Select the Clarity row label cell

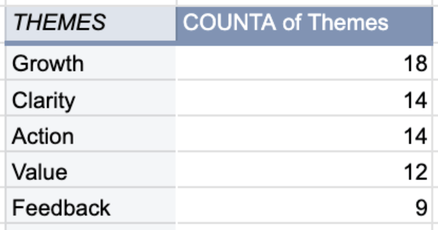[x=90, y=98]
